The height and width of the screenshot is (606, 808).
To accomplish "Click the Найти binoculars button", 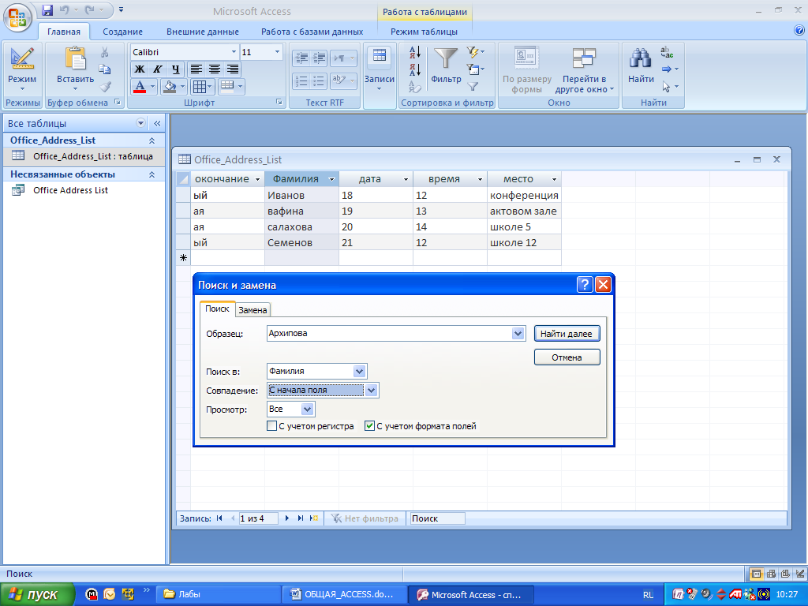I will (x=641, y=66).
